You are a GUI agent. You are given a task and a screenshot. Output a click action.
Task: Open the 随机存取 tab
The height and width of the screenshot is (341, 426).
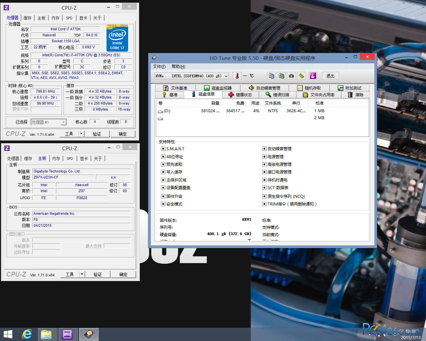[x=309, y=88]
